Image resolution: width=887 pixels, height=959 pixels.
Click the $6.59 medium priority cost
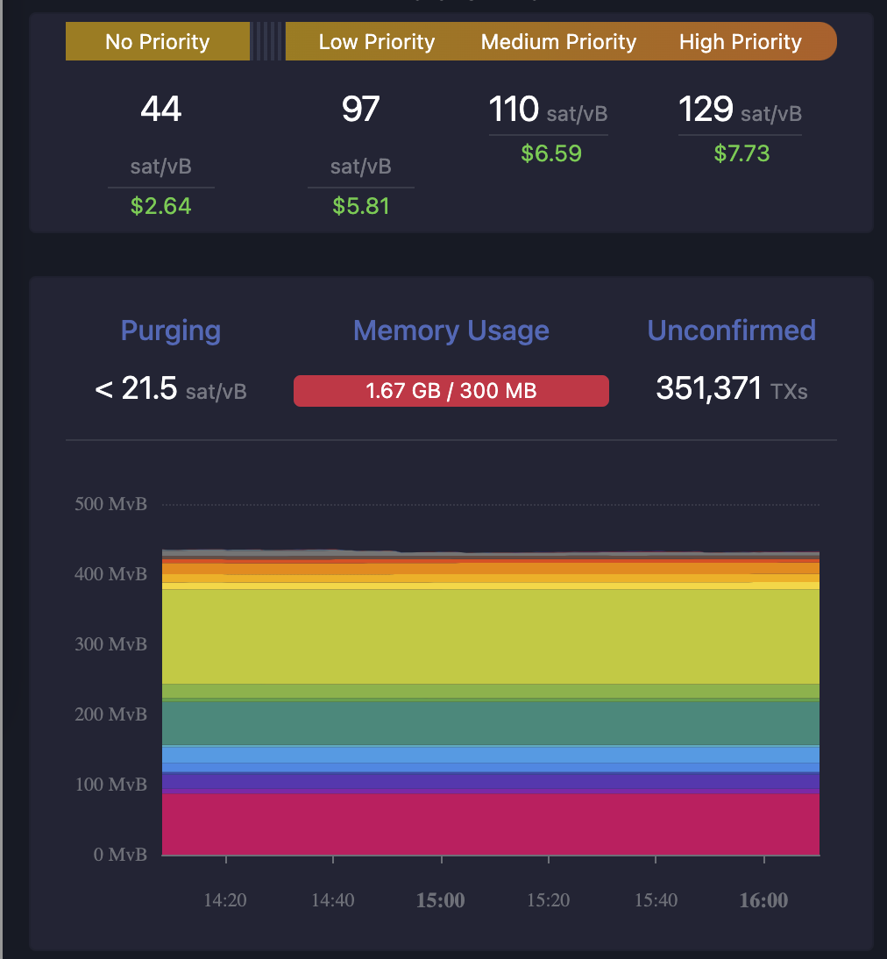tap(550, 154)
